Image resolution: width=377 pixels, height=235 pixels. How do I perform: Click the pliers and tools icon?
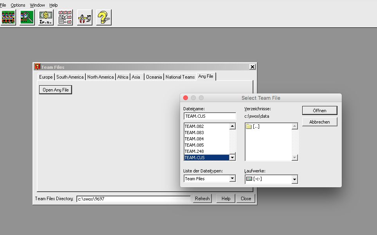85,18
